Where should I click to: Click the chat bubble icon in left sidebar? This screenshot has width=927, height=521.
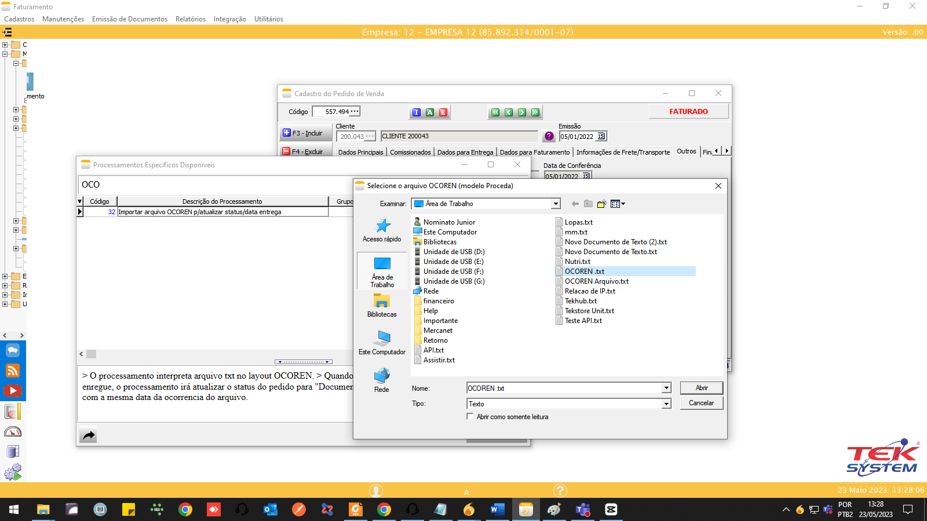pos(13,350)
